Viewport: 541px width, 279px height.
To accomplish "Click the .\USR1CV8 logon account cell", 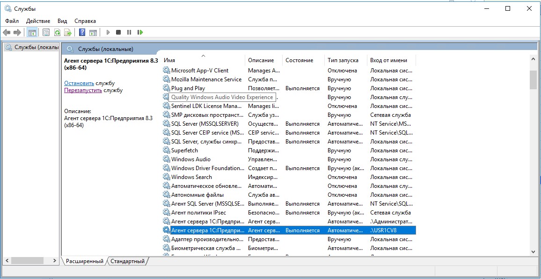I will tap(391, 230).
